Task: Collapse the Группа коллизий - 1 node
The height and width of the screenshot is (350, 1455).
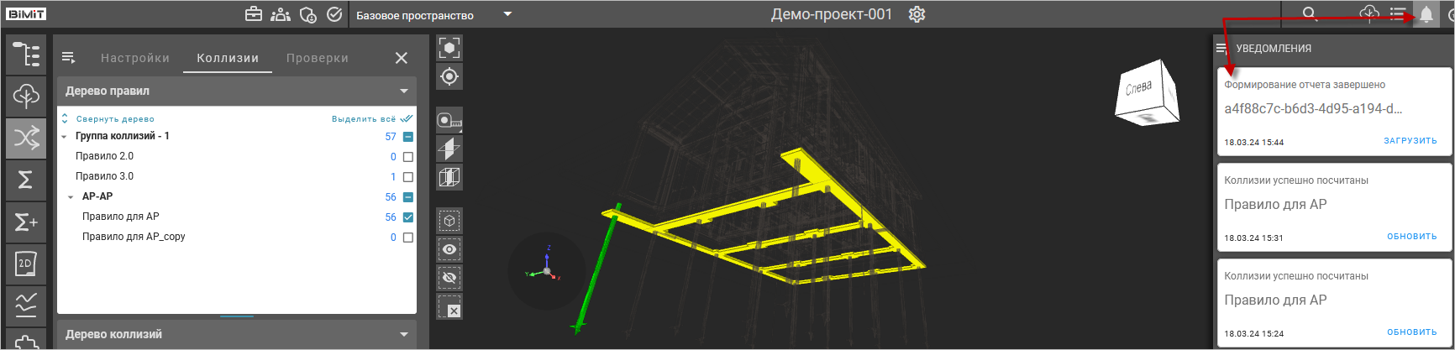Action: point(65,136)
